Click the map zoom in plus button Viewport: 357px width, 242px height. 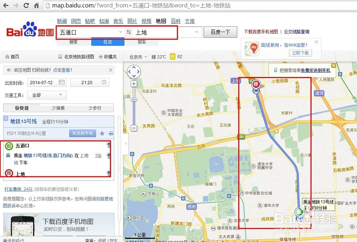click(134, 84)
